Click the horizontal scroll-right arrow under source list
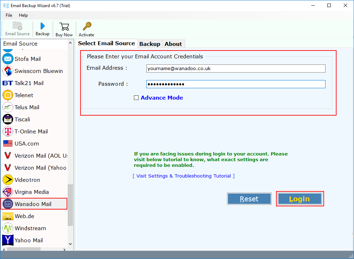Screen dimensions: 354x259 click(64, 249)
